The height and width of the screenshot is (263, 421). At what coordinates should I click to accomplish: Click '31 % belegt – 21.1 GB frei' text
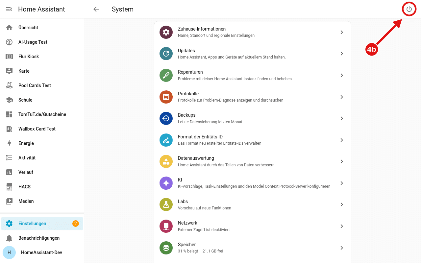pyautogui.click(x=200, y=251)
